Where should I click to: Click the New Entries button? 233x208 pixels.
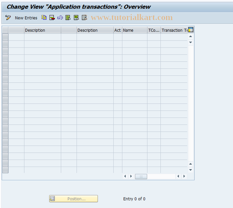click(x=26, y=18)
